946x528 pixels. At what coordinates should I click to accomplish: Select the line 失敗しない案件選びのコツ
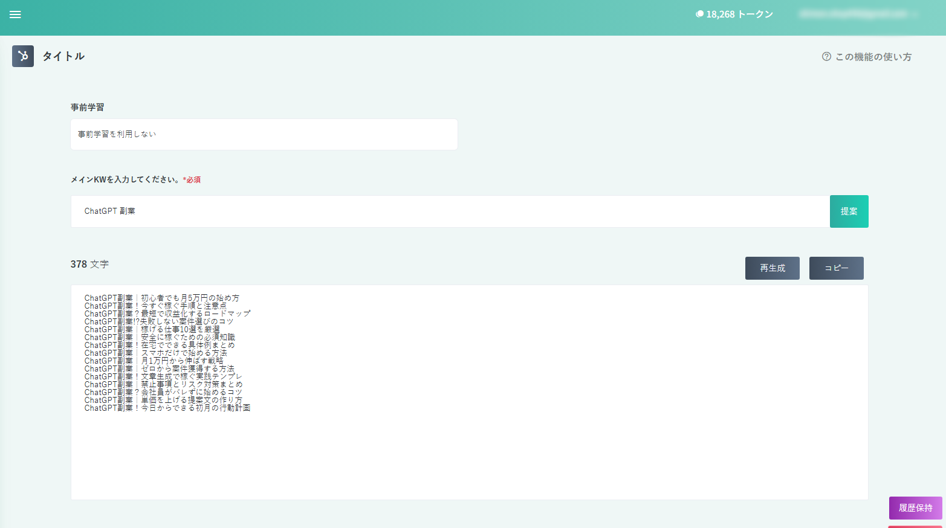point(159,322)
